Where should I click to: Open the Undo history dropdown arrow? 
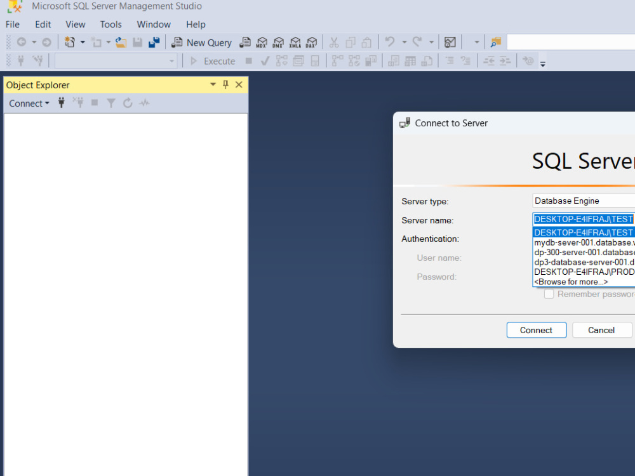point(404,42)
